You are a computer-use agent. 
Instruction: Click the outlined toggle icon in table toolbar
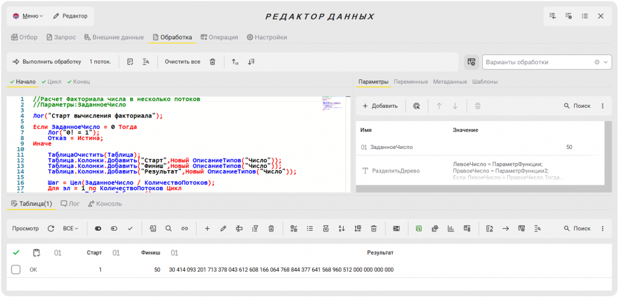point(114,228)
